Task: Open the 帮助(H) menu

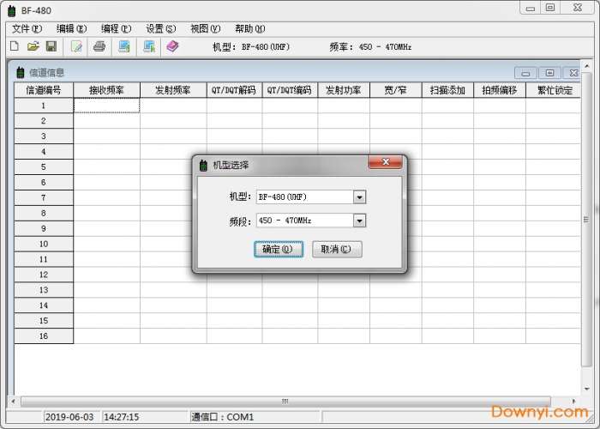Action: 250,28
